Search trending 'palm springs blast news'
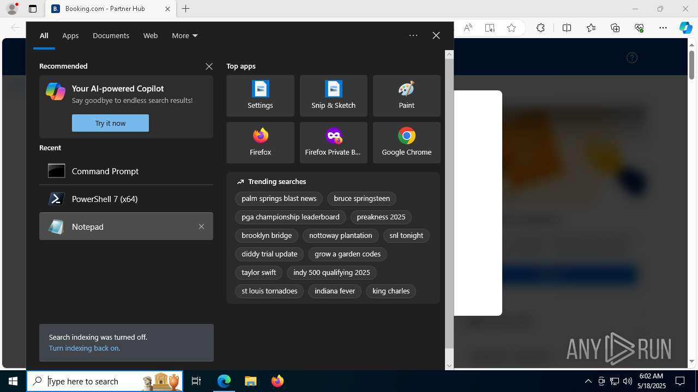 279,199
